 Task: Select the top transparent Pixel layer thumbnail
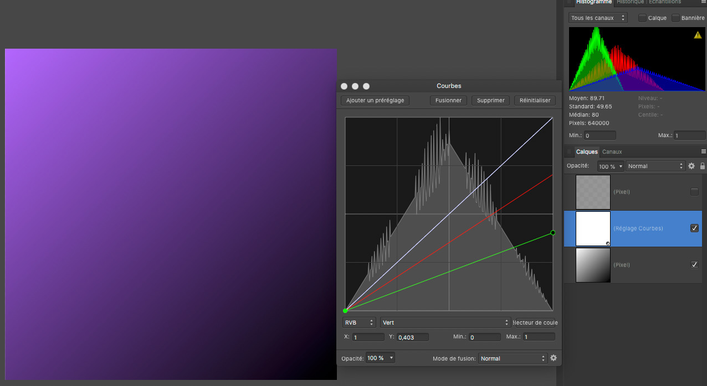point(593,192)
